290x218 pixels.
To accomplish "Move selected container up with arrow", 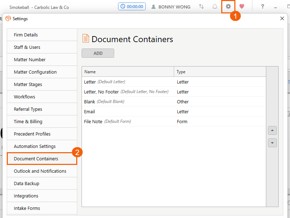I will tap(272, 130).
